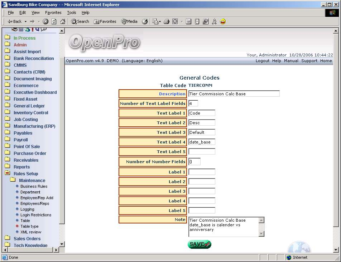Open the Back button history dropdown arrow
The width and height of the screenshot is (341, 262).
(25, 21)
